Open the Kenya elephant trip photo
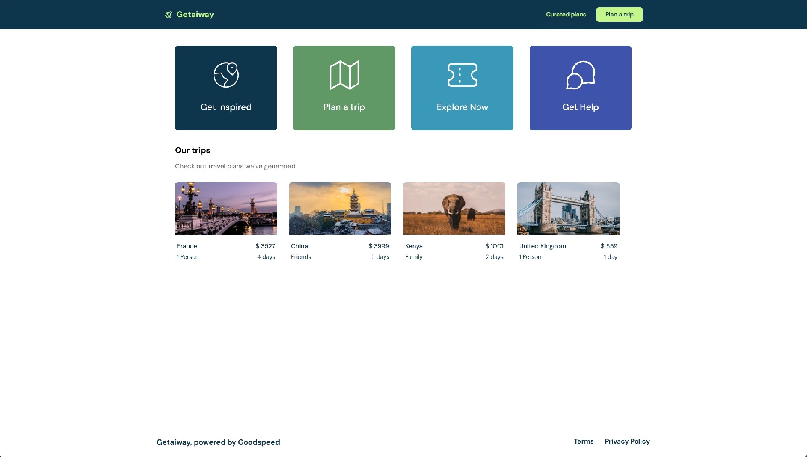Screen dimensions: 807x457 point(454,208)
